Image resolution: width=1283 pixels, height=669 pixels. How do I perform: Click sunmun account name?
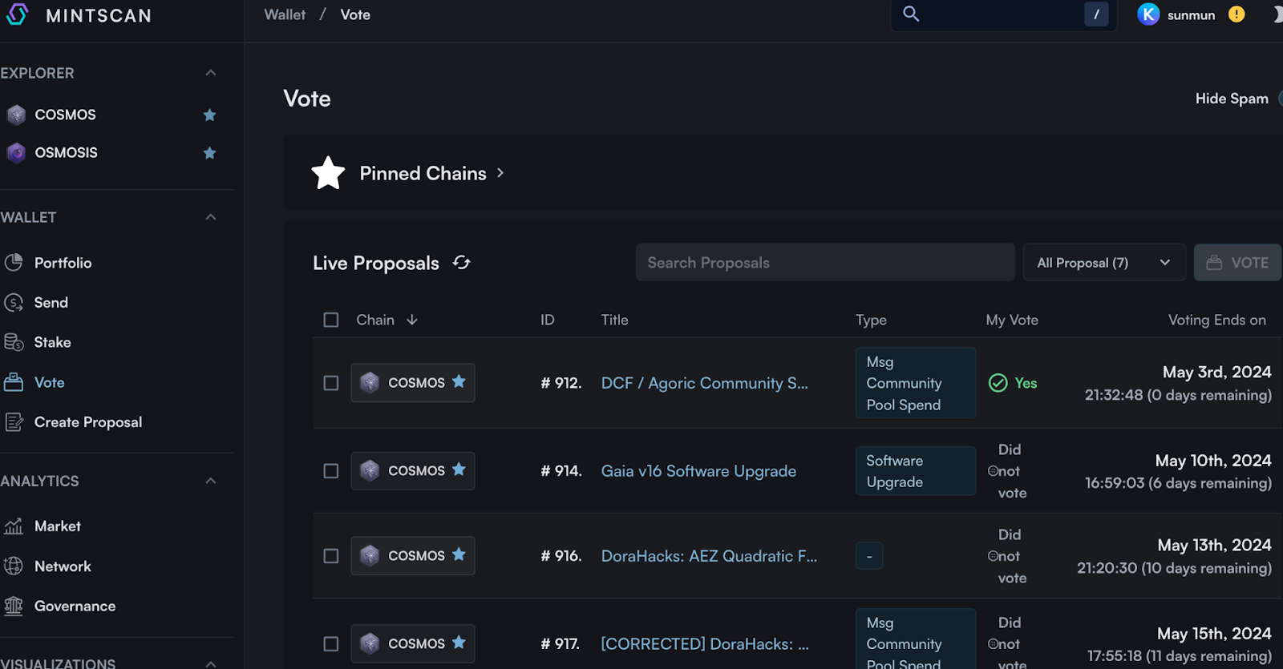1191,15
